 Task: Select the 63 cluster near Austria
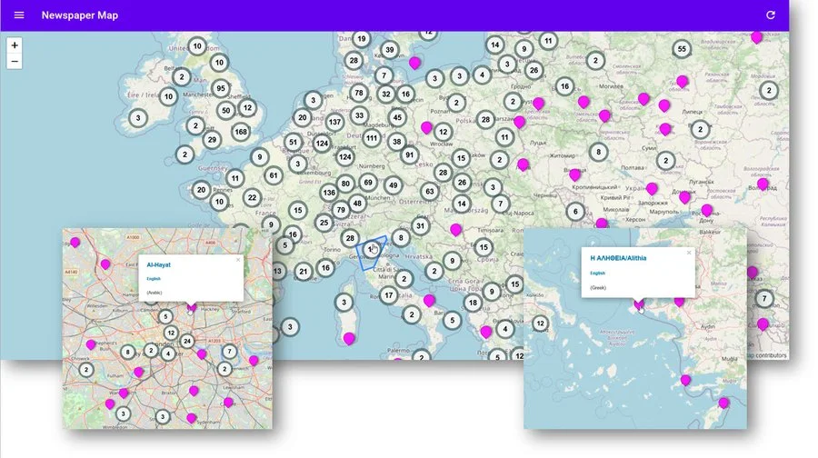(429, 192)
